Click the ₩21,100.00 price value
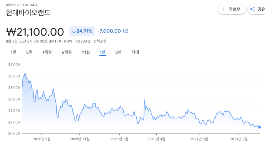Image resolution: width=265 pixels, height=143 pixels. [x=35, y=32]
